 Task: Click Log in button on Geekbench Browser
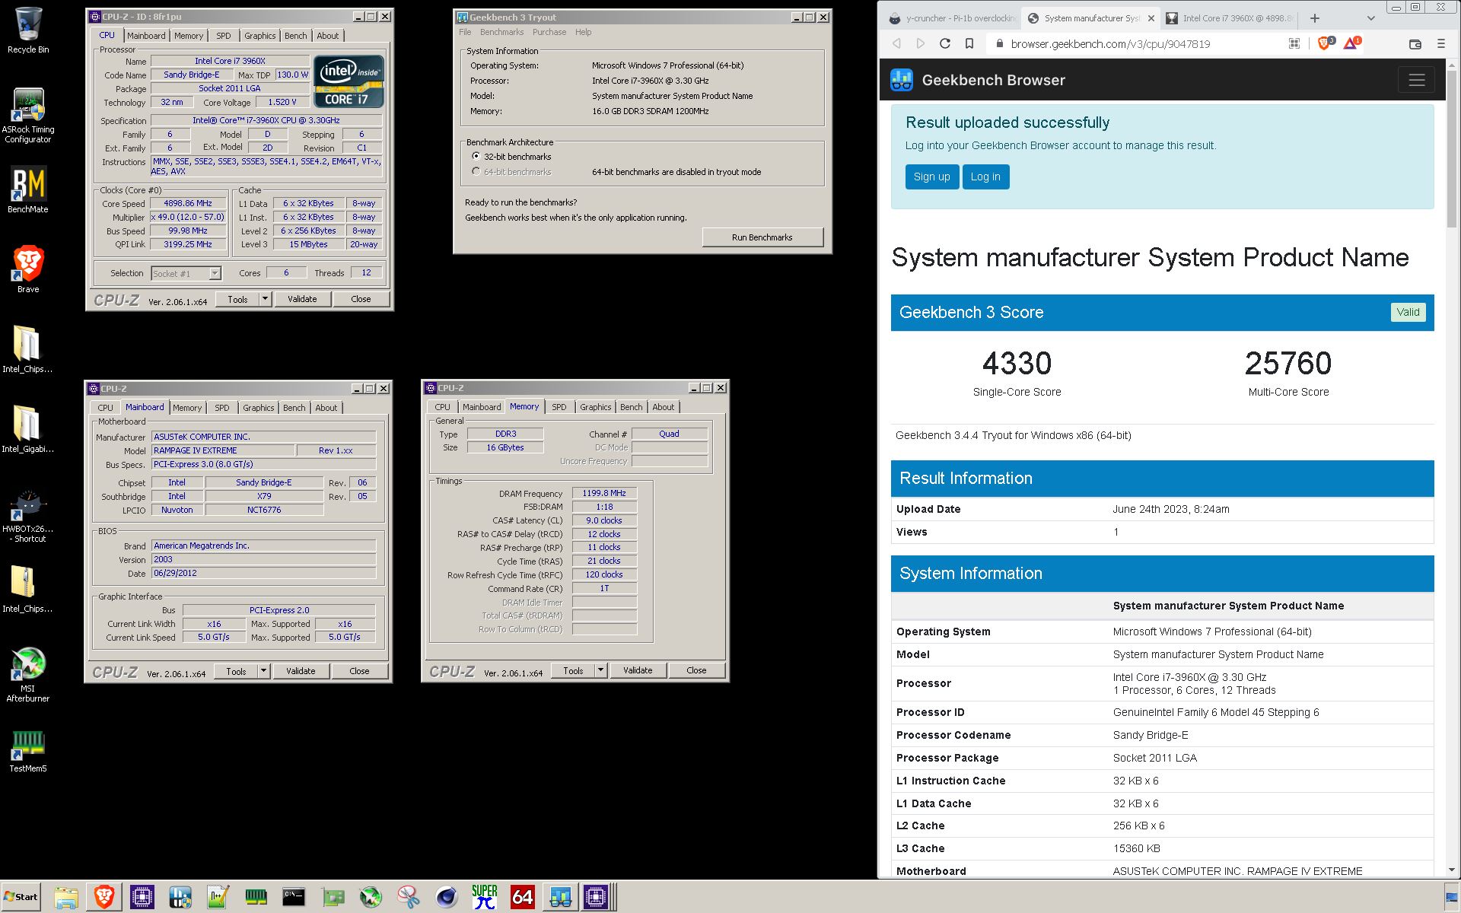[x=985, y=177]
